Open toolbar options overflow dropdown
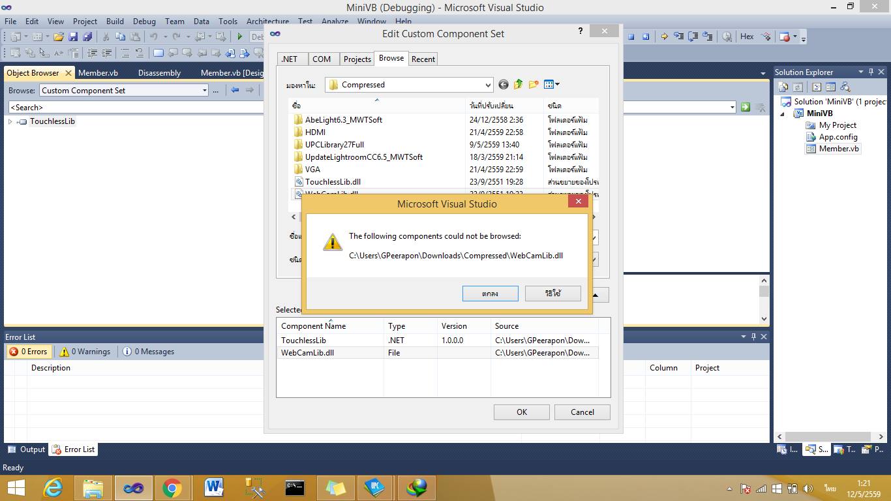 coord(804,39)
